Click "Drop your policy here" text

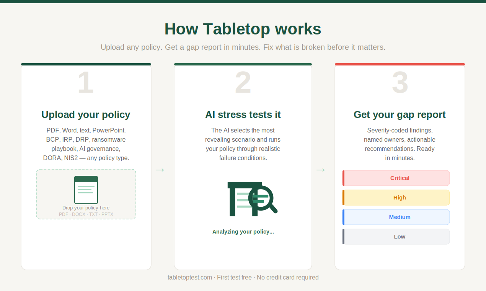click(x=86, y=208)
